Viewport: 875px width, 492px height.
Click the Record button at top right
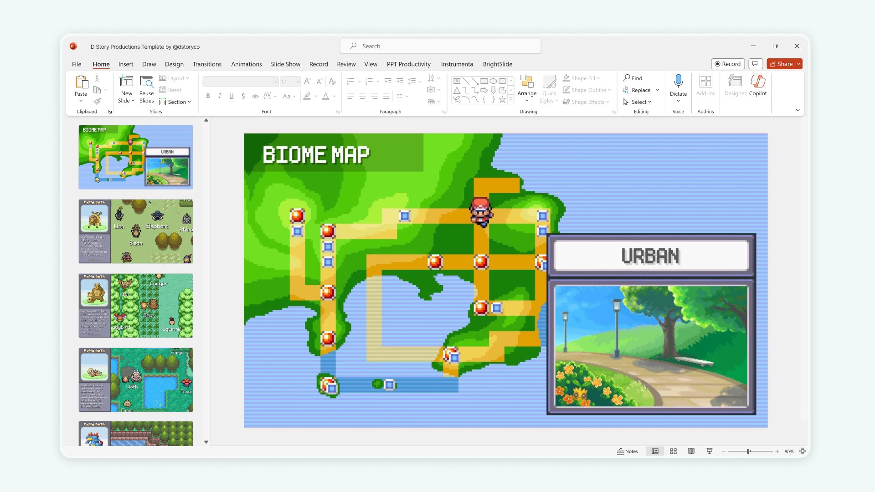pyautogui.click(x=727, y=64)
